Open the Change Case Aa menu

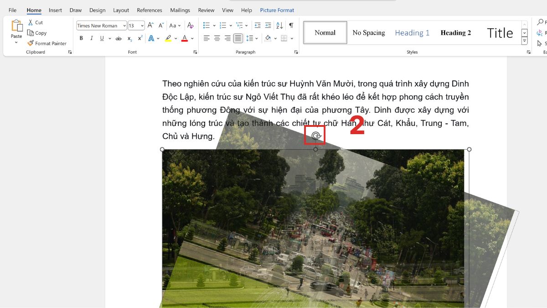pyautogui.click(x=175, y=26)
